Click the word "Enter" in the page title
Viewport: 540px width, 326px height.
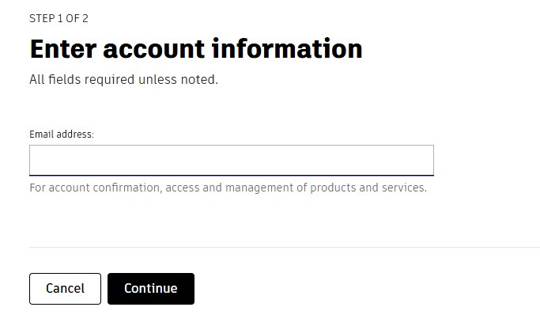pyautogui.click(x=62, y=49)
